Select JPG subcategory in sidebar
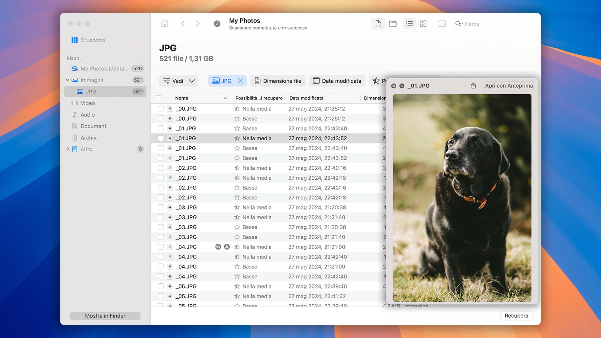 tap(105, 92)
